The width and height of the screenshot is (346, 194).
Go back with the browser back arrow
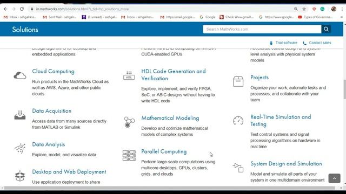point(5,9)
